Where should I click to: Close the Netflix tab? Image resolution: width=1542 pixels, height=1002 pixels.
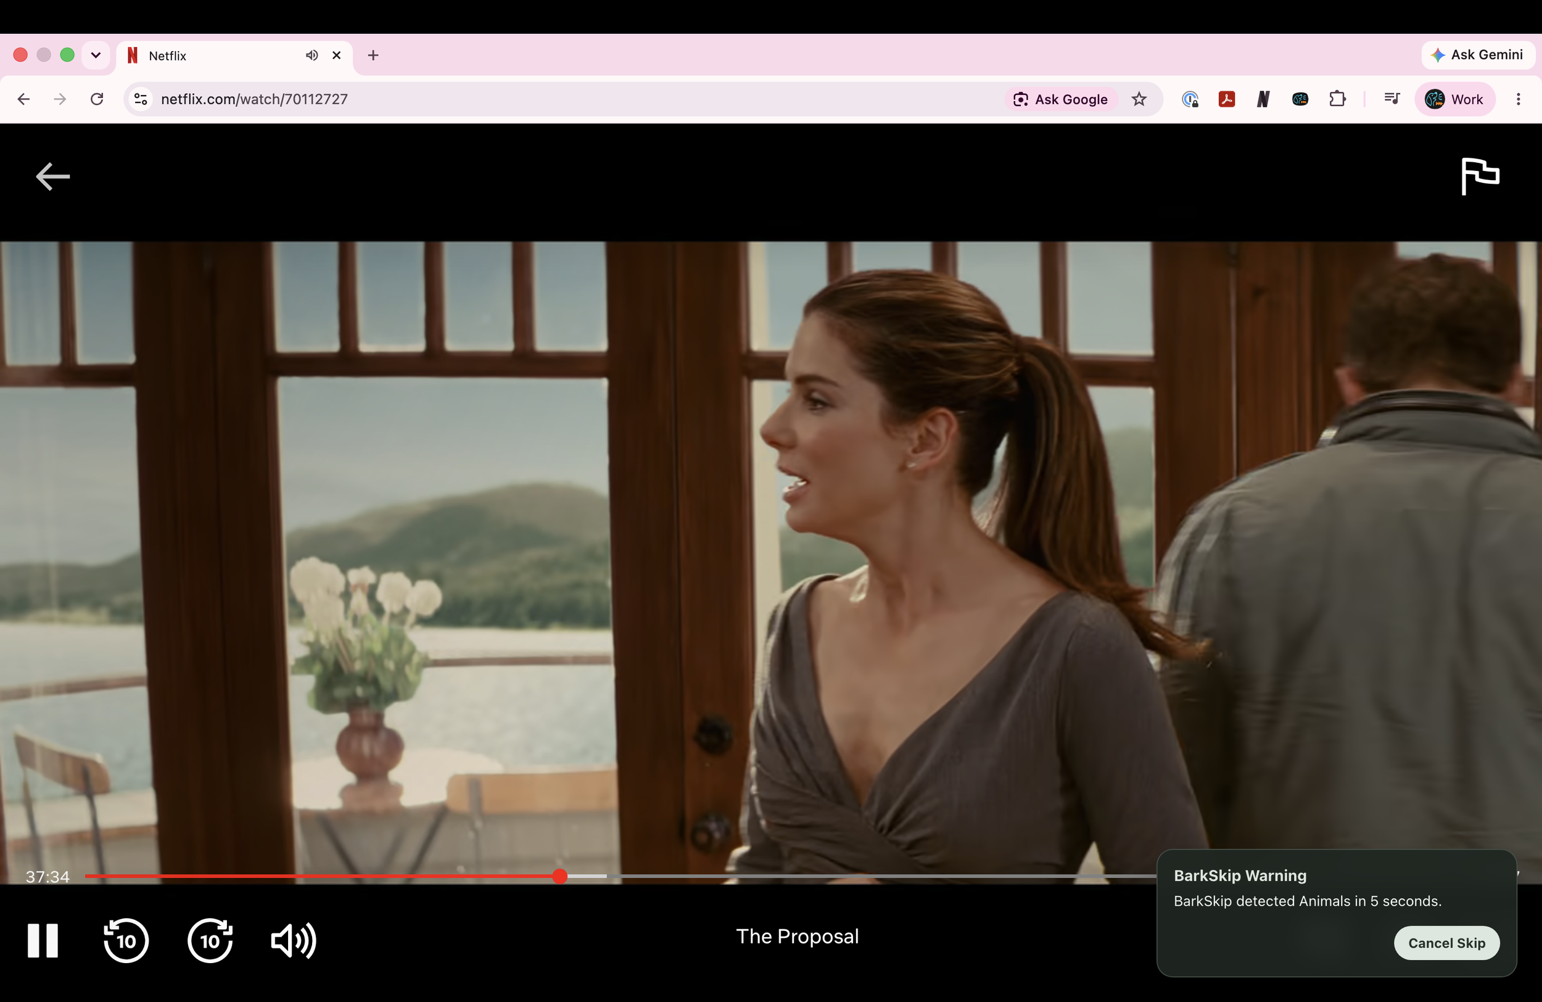coord(337,56)
